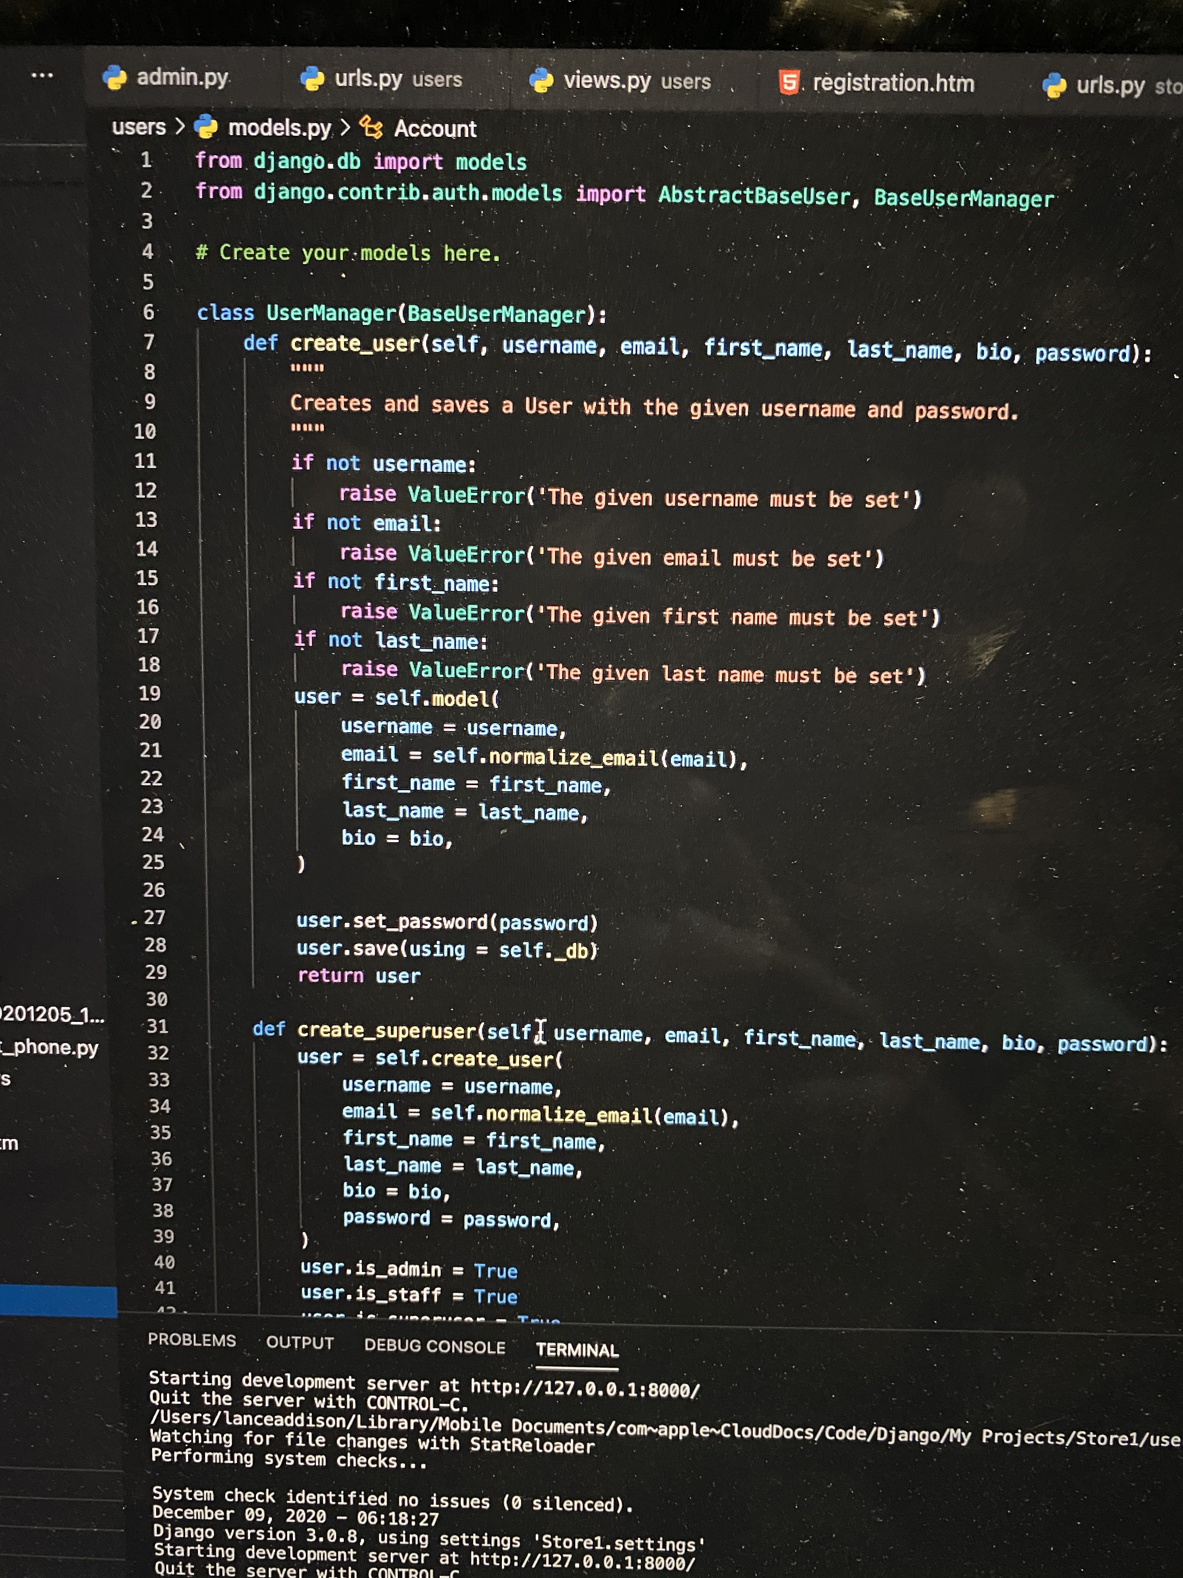Image resolution: width=1183 pixels, height=1578 pixels.
Task: Click the 'create_user' function name on line 7
Action: pyautogui.click(x=355, y=344)
